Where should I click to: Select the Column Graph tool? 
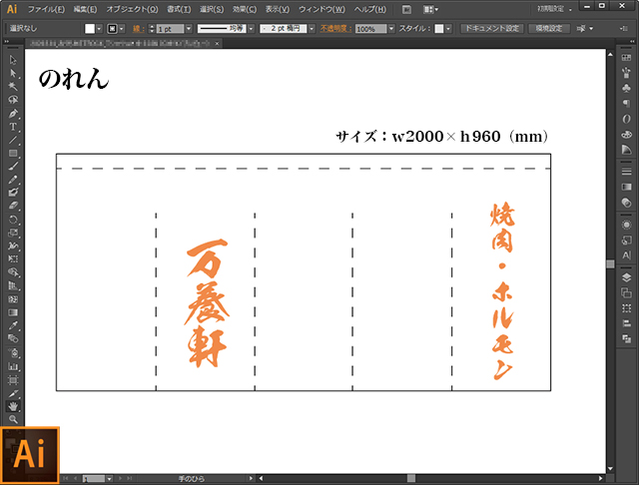click(13, 366)
